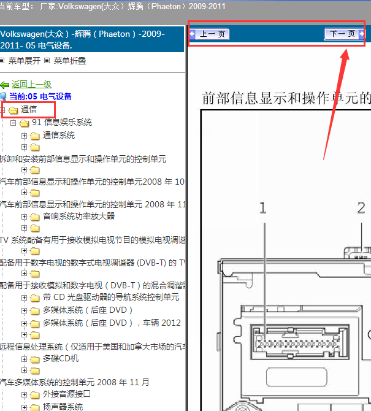The width and height of the screenshot is (371, 411).
Task: Open 通信系统 tree item
Action: pyautogui.click(x=59, y=135)
